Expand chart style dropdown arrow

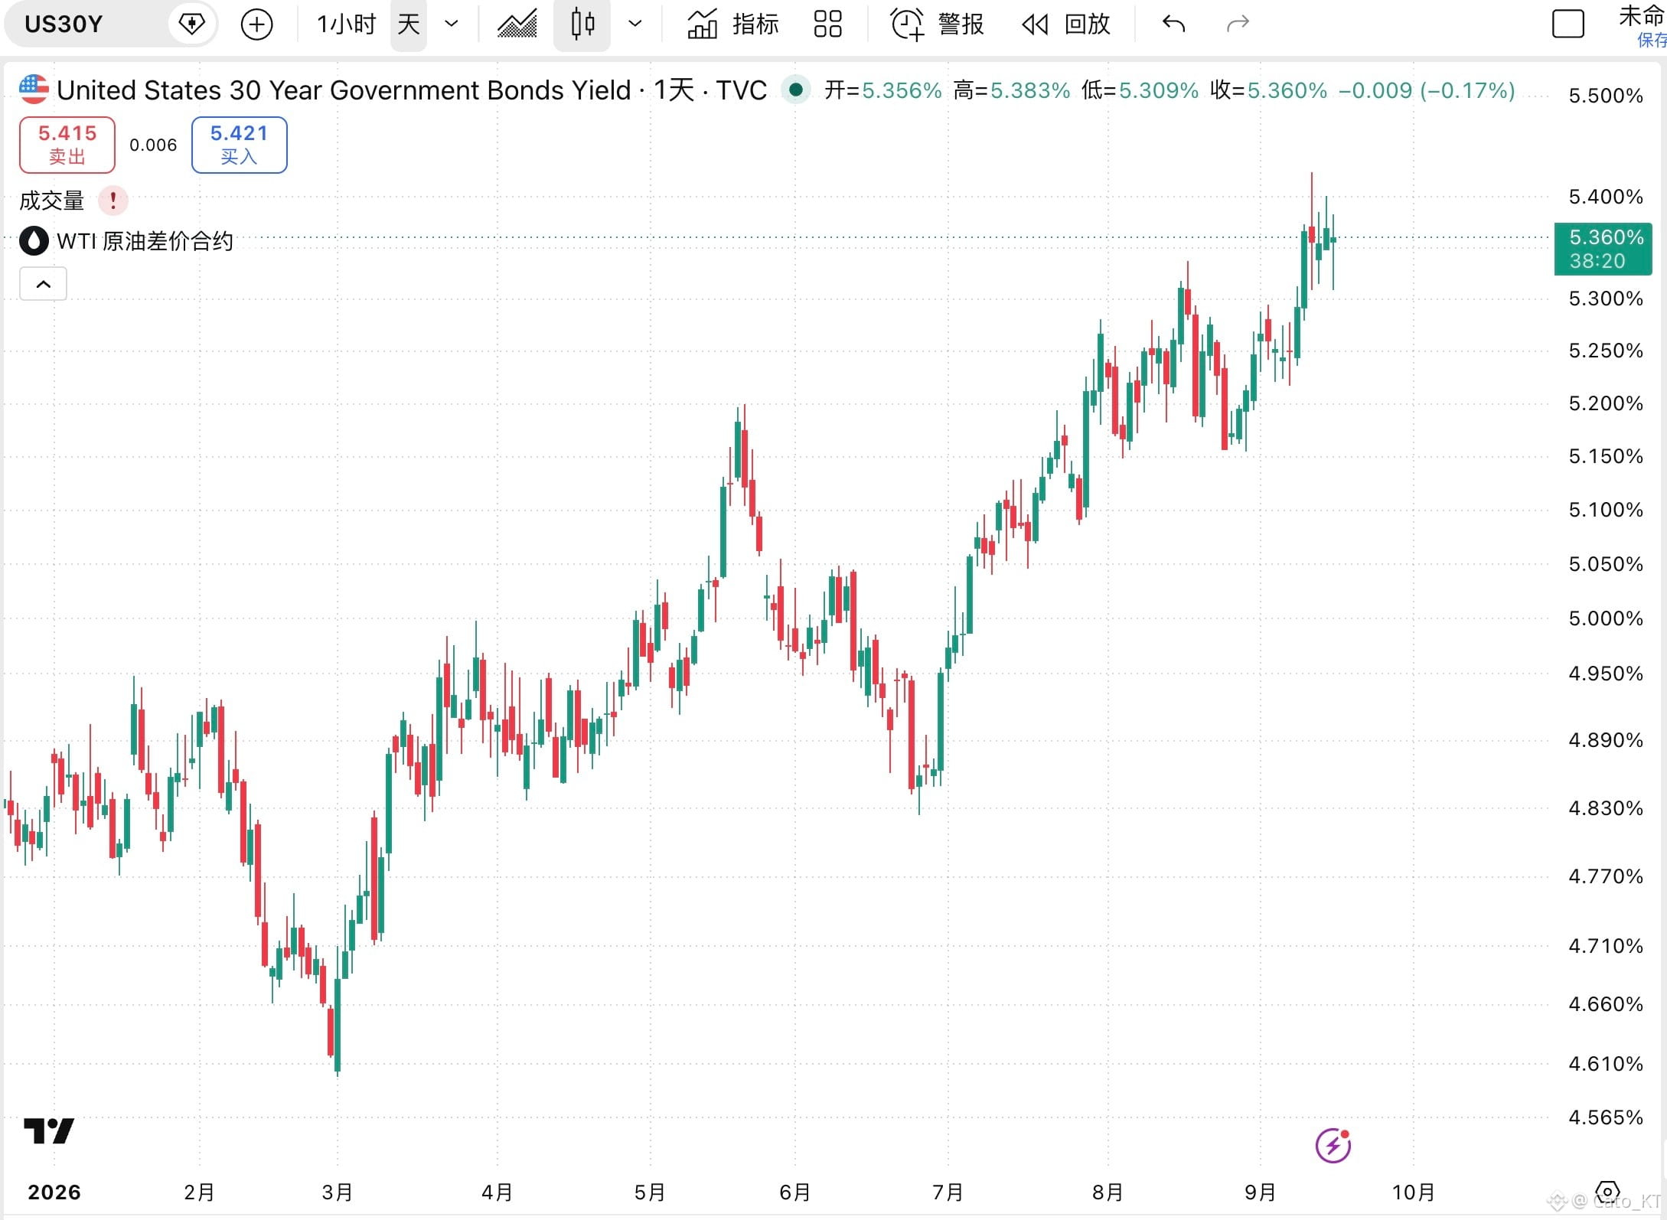tap(635, 24)
